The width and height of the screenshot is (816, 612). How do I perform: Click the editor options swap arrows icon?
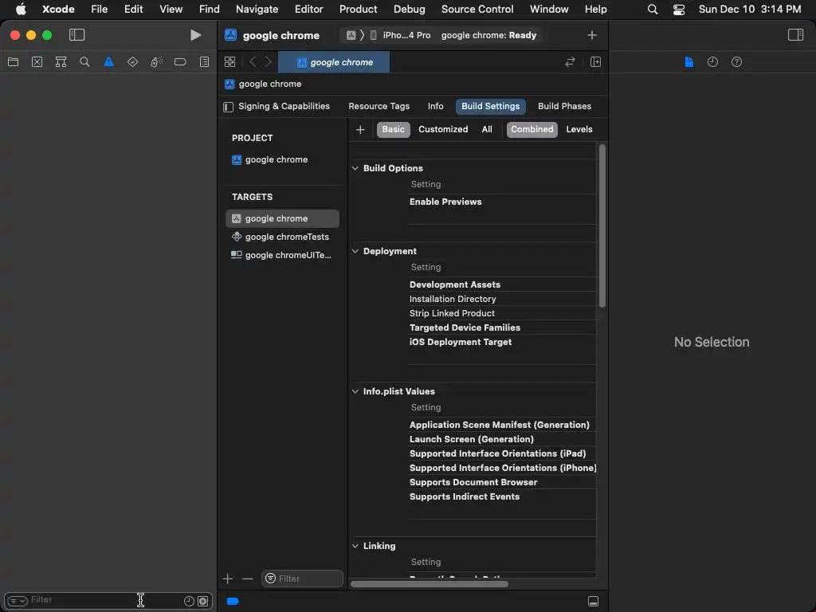[570, 62]
